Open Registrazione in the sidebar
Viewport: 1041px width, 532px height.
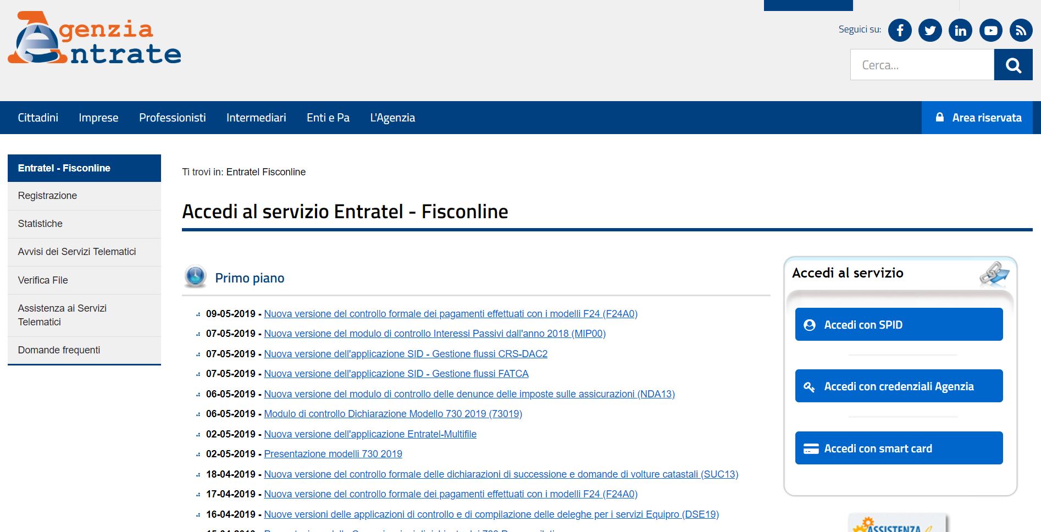pyautogui.click(x=84, y=196)
